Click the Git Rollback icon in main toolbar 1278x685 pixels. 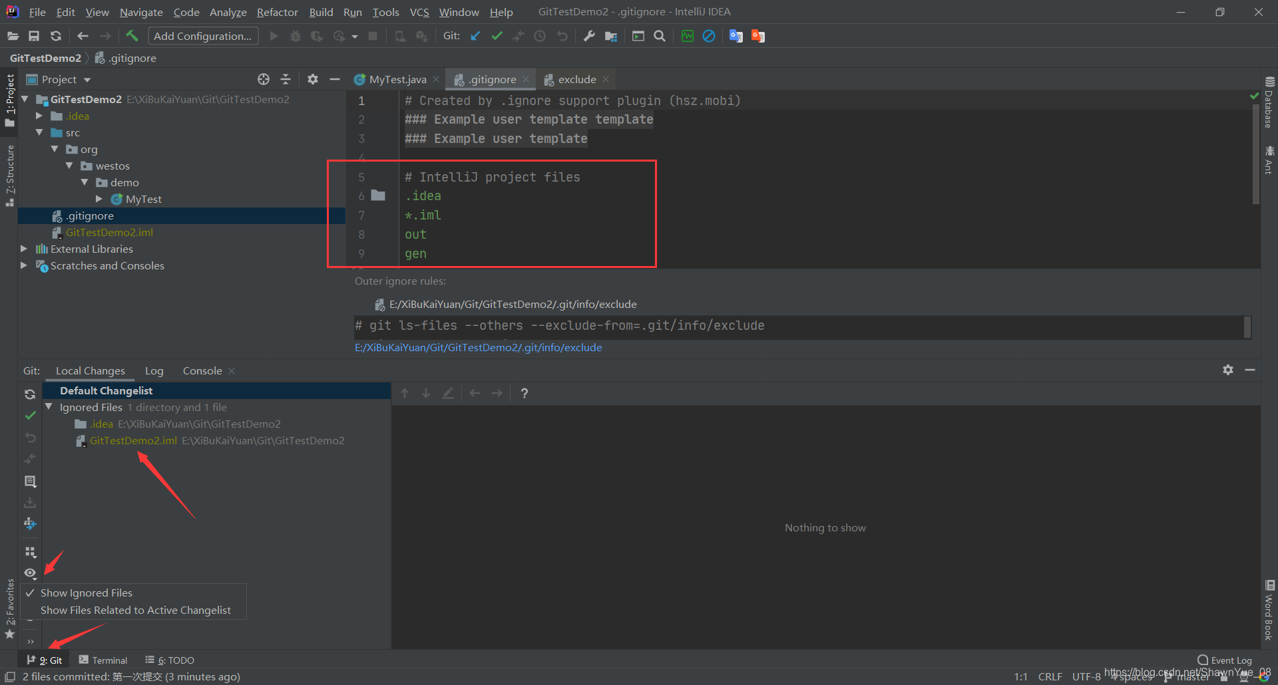tap(562, 36)
